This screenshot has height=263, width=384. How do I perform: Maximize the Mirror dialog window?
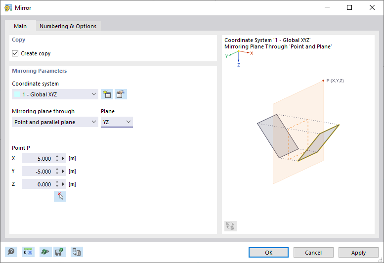pyautogui.click(x=349, y=7)
